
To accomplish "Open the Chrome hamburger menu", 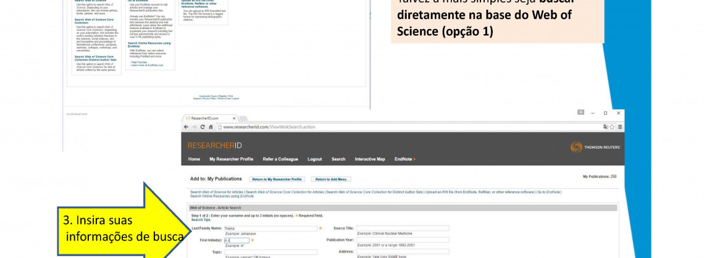I will click(620, 127).
